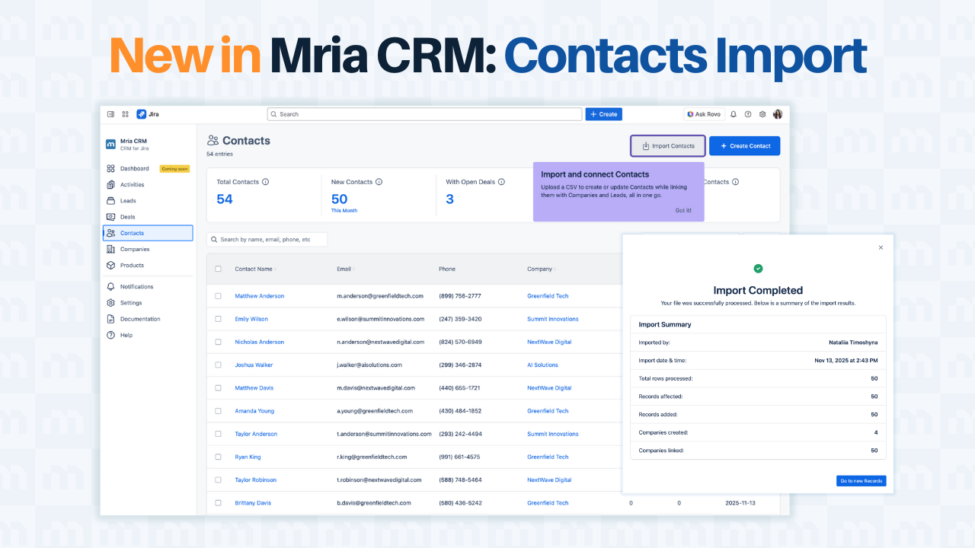Tick the checkbox for Emily Wilson

click(219, 319)
